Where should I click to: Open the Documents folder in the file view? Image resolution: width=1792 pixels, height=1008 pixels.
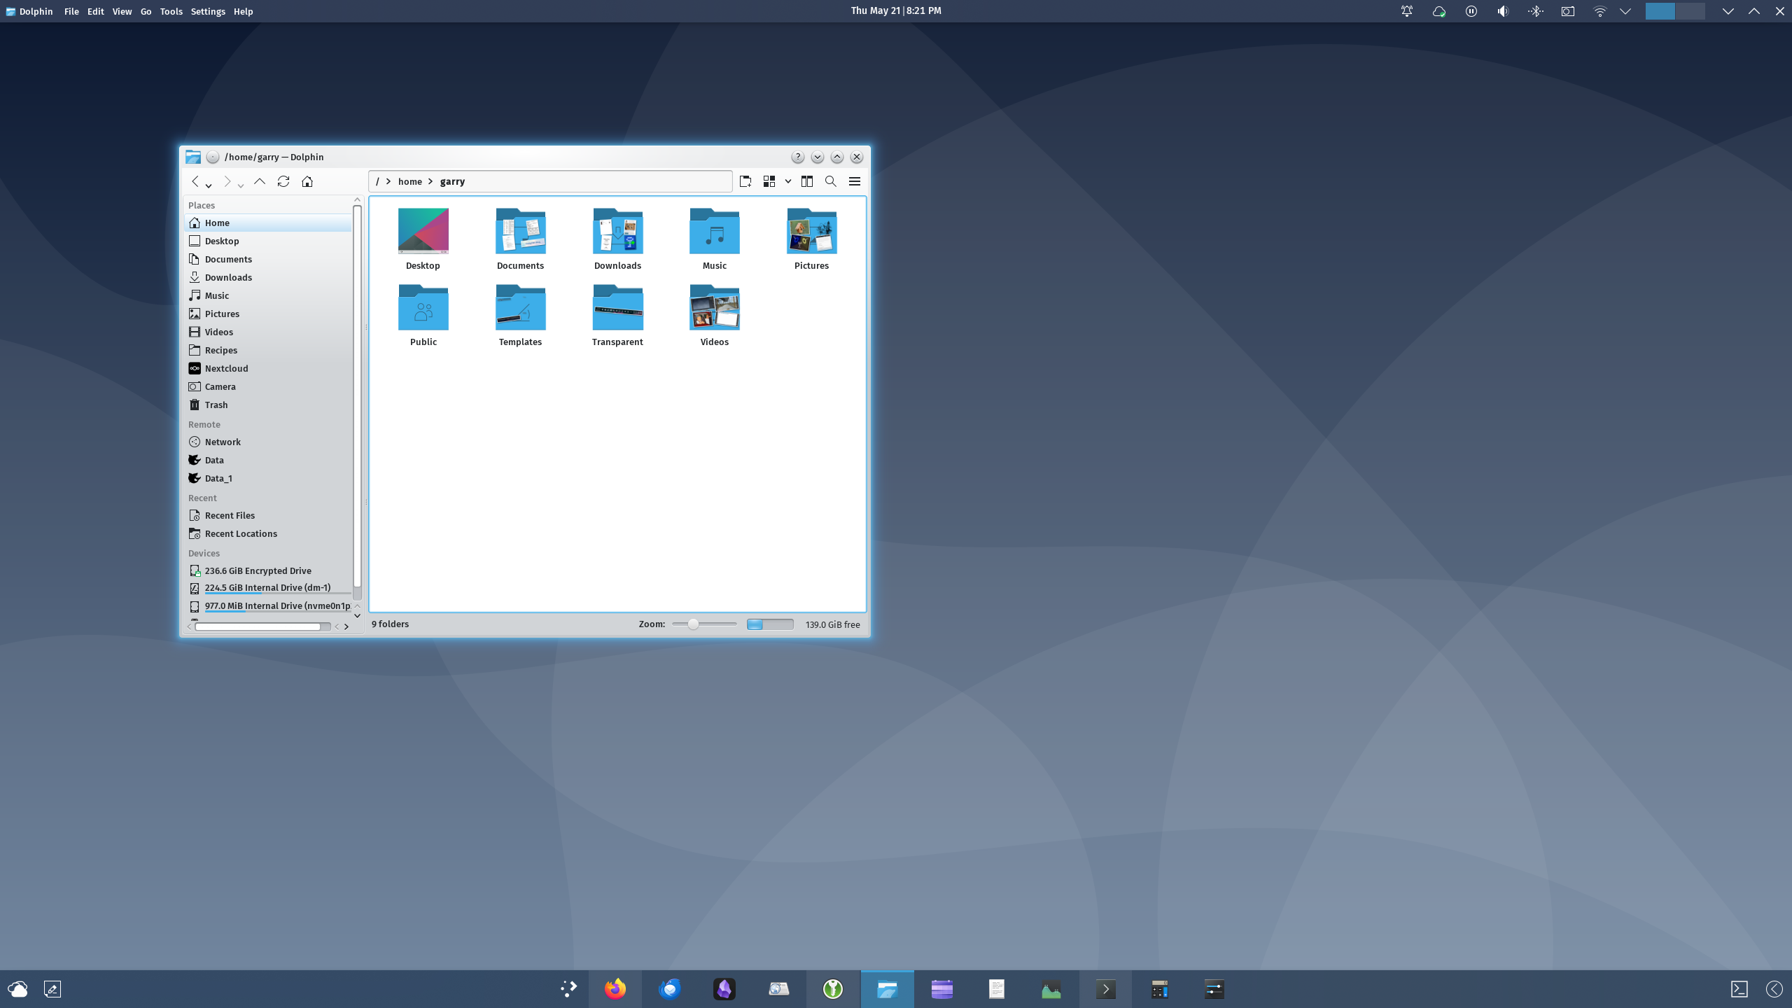click(x=520, y=239)
